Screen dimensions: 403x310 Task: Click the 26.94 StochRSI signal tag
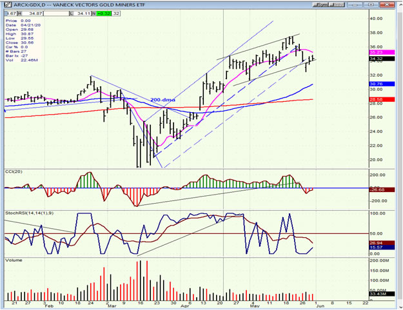pyautogui.click(x=382, y=243)
